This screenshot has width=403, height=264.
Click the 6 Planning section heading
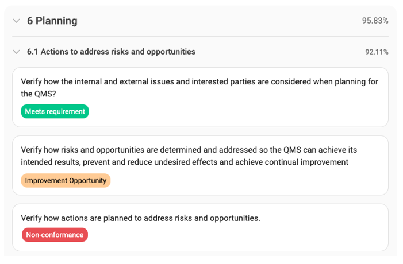[x=52, y=21]
